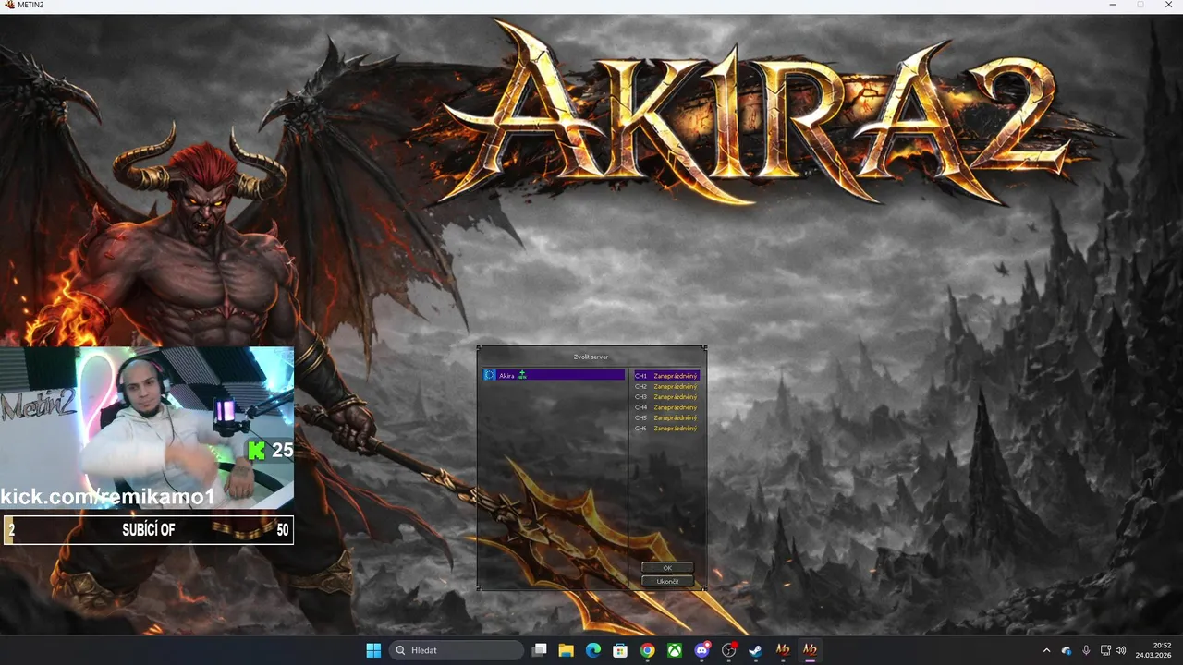Click the Ukončit button to quit
Image resolution: width=1183 pixels, height=665 pixels.
click(x=667, y=581)
